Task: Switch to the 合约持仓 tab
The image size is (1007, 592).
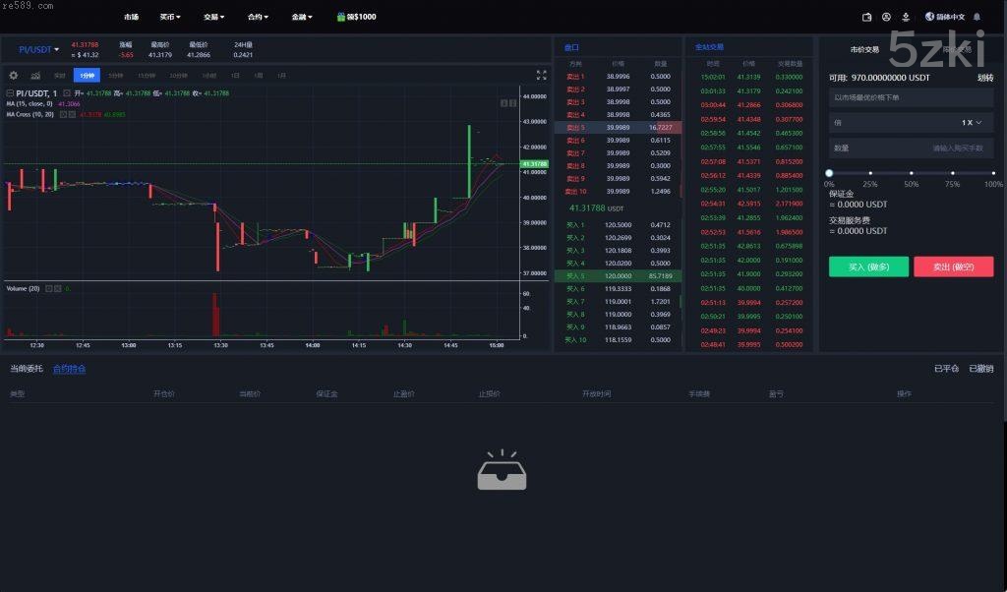Action: [x=69, y=369]
